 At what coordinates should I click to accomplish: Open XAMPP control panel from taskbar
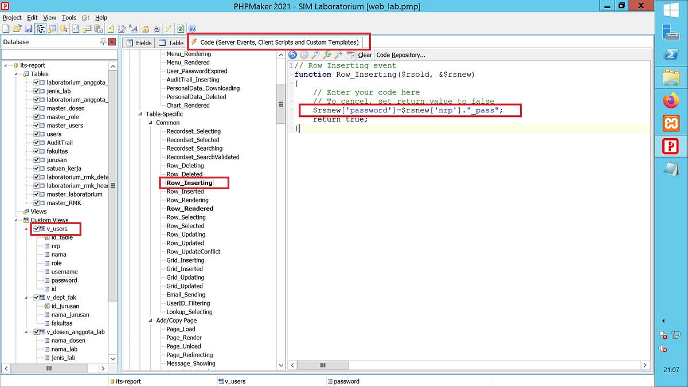click(x=671, y=123)
